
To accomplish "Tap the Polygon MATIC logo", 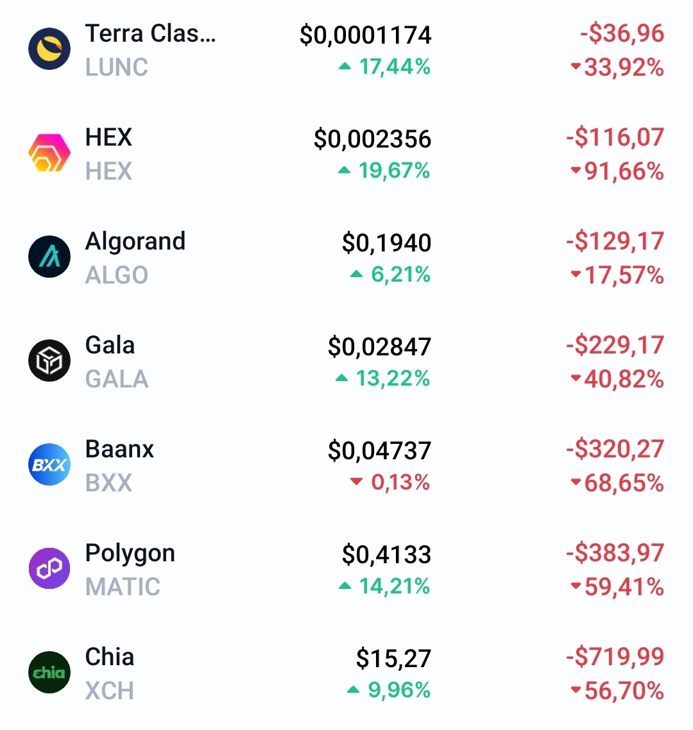I will (49, 569).
